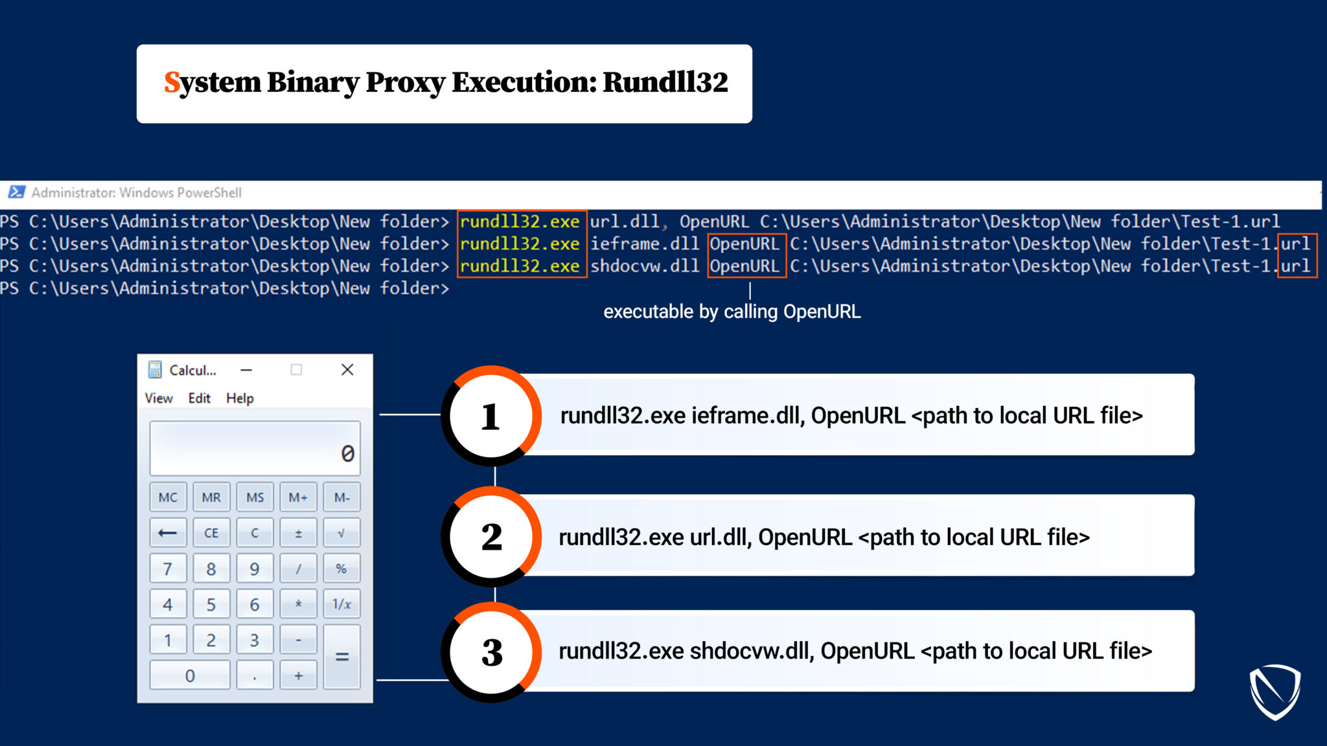
Task: Click the numbered circle 1 marker
Action: tap(491, 416)
